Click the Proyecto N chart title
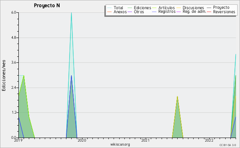The height and width of the screenshot is (148, 240). click(47, 6)
